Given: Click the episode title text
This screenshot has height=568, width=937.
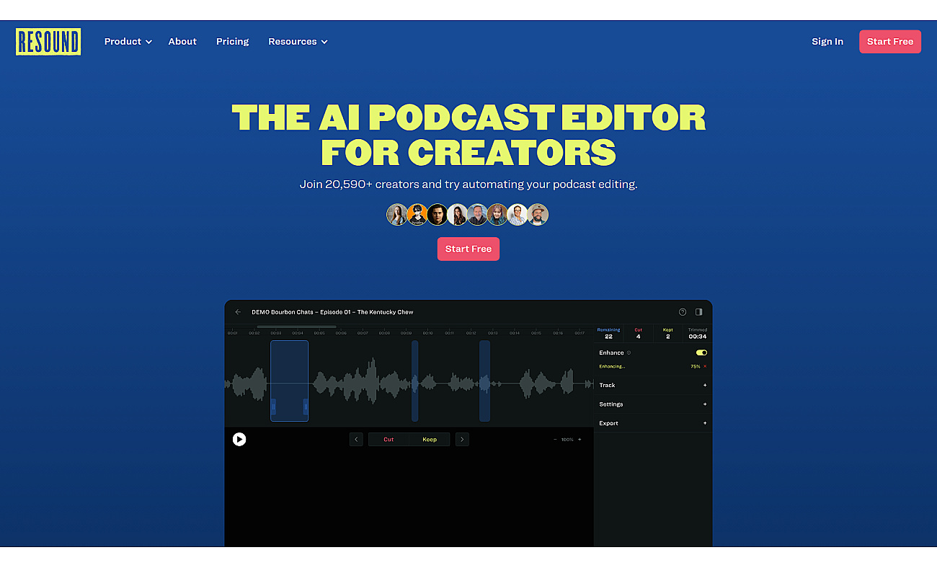Looking at the screenshot, I should tap(332, 312).
